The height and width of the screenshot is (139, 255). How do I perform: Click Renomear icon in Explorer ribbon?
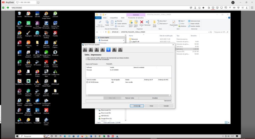[147, 23]
